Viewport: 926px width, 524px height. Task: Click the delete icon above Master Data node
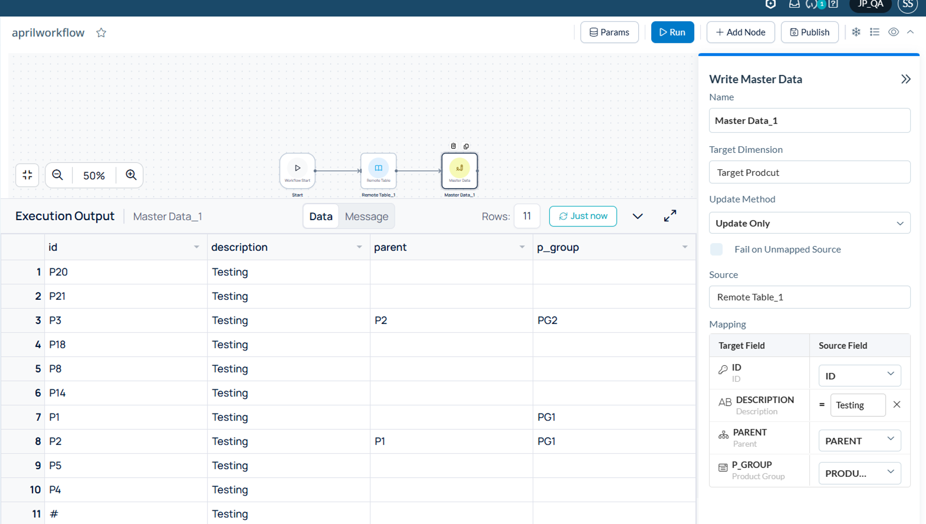[453, 146]
